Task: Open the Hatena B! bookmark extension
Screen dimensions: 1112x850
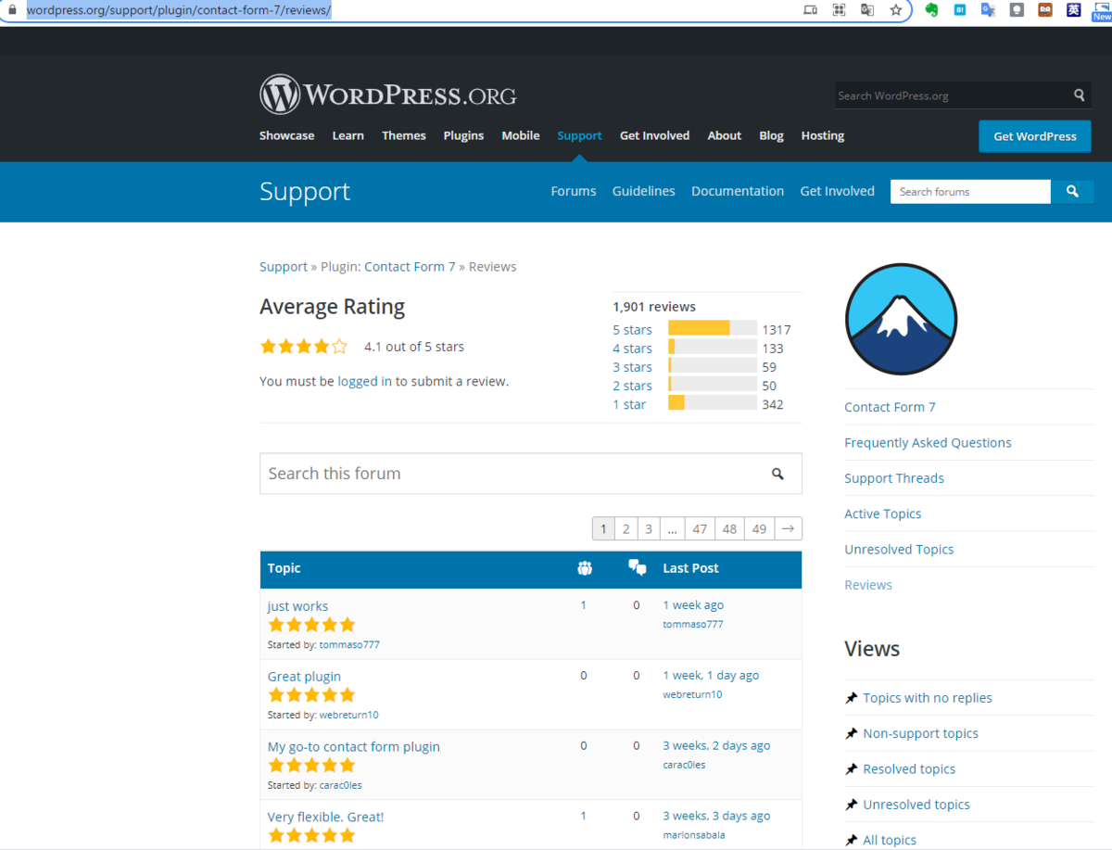Action: click(960, 10)
